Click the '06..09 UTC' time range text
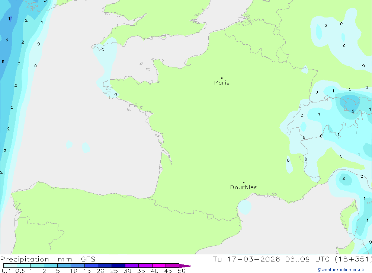The image size is (372, 273). (x=308, y=259)
